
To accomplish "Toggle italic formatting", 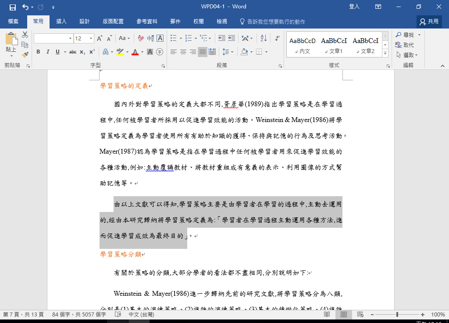I will 48,52.
